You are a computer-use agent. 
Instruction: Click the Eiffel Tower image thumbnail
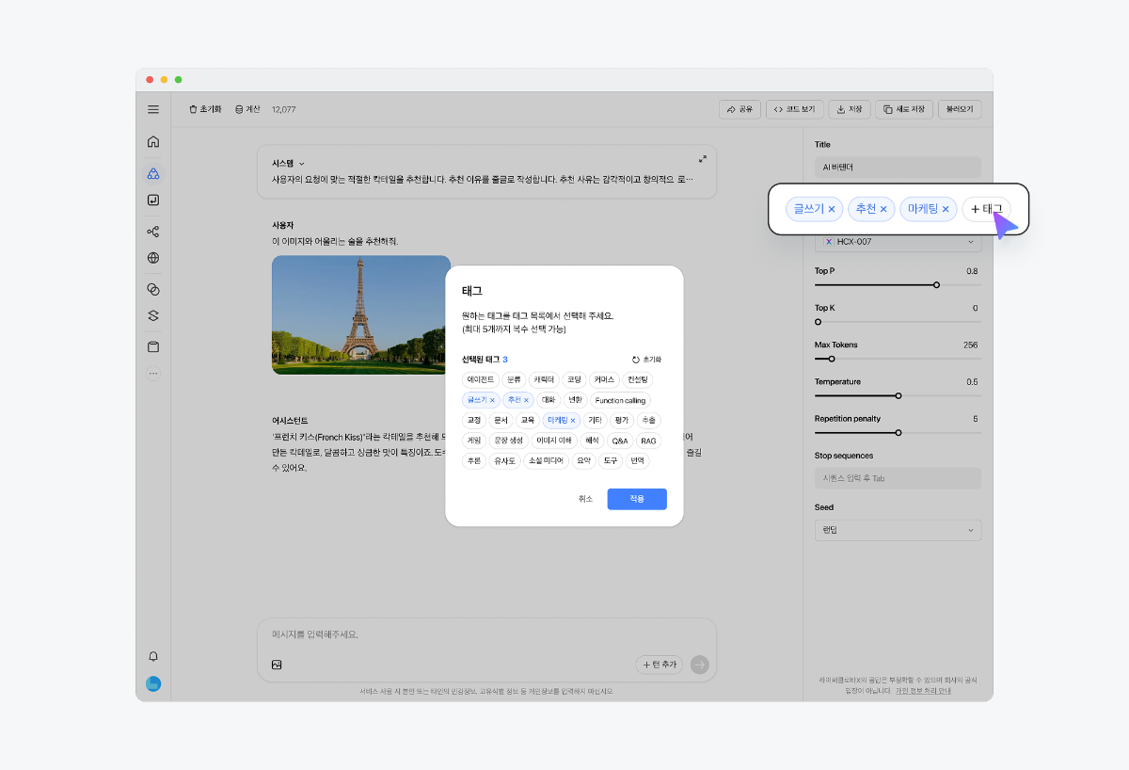coord(361,314)
